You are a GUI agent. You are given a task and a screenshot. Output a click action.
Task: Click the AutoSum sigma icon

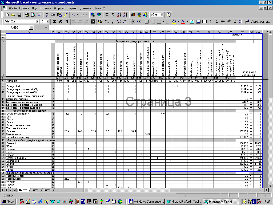[107, 15]
